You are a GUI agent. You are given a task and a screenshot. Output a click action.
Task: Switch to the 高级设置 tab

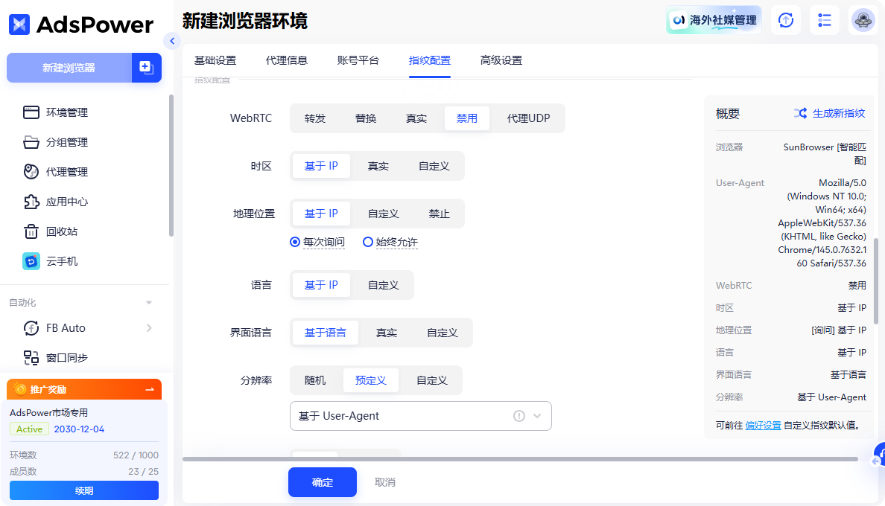(501, 60)
